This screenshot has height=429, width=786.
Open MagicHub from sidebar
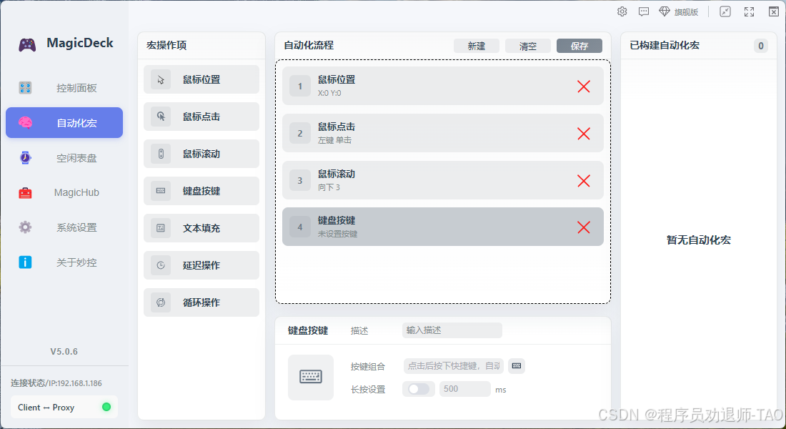click(64, 192)
